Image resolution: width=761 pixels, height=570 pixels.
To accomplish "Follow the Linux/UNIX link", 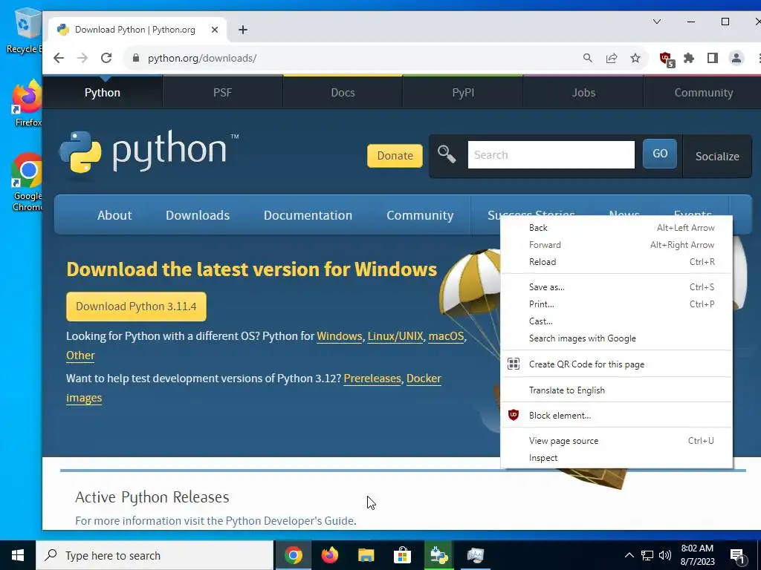I will click(x=395, y=336).
